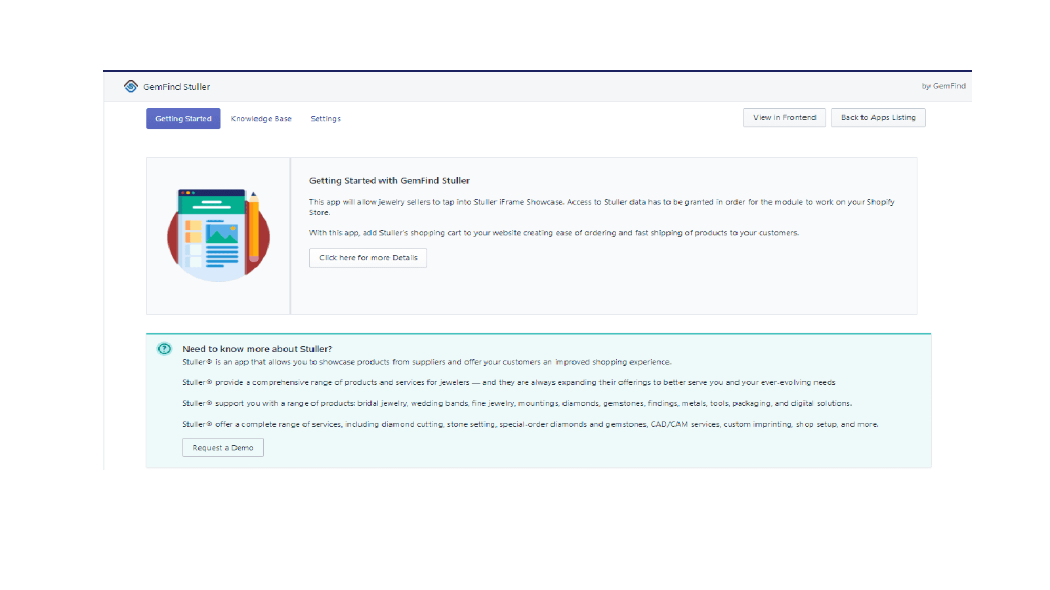Click the question mark help icon
This screenshot has height=590, width=1050.
(163, 349)
